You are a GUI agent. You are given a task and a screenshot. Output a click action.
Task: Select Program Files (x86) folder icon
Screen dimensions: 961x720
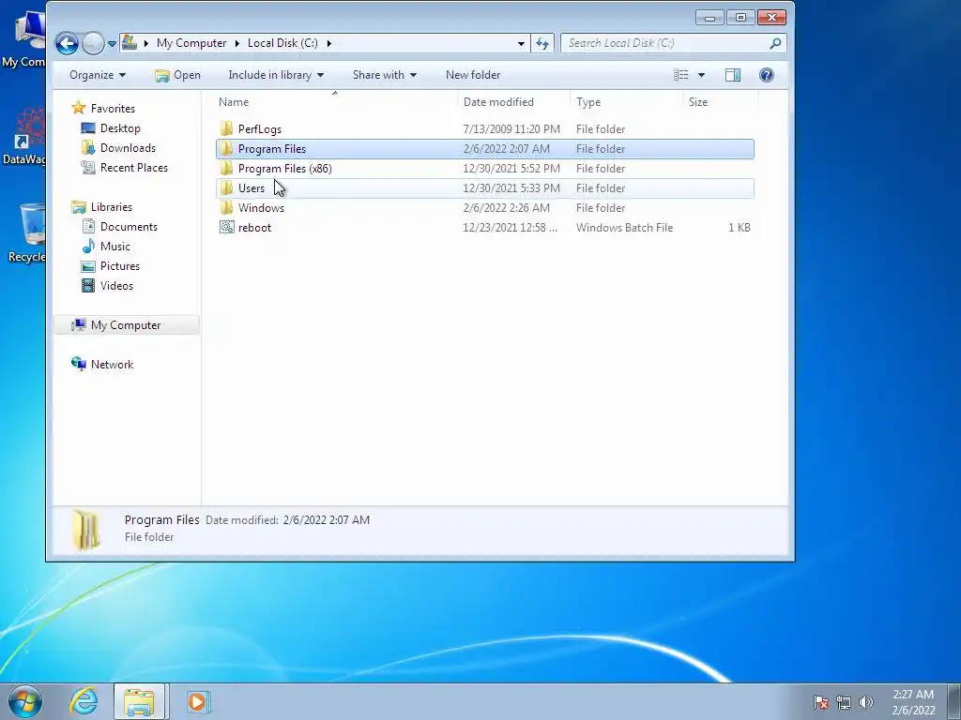pos(227,168)
